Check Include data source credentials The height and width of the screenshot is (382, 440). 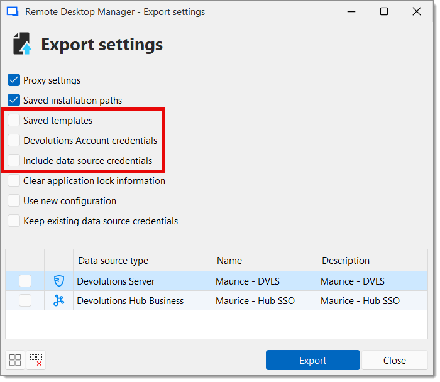point(14,161)
